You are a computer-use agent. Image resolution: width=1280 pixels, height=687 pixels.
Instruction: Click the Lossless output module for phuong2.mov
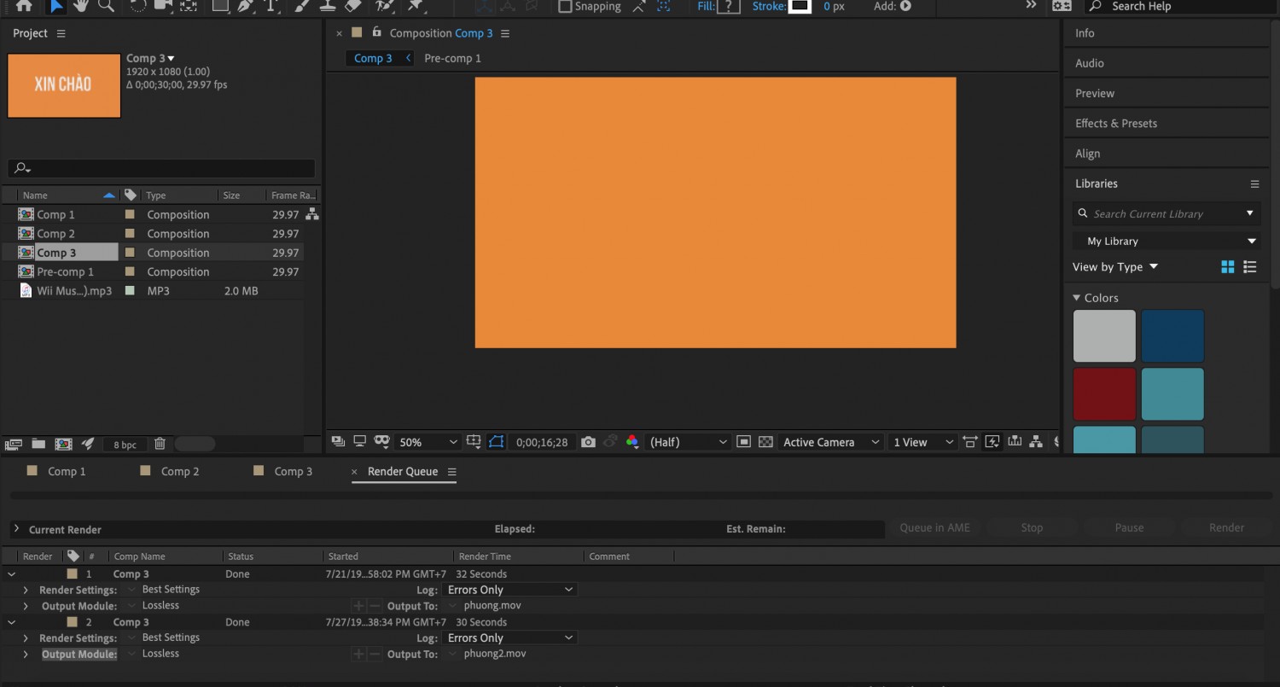pyautogui.click(x=160, y=654)
